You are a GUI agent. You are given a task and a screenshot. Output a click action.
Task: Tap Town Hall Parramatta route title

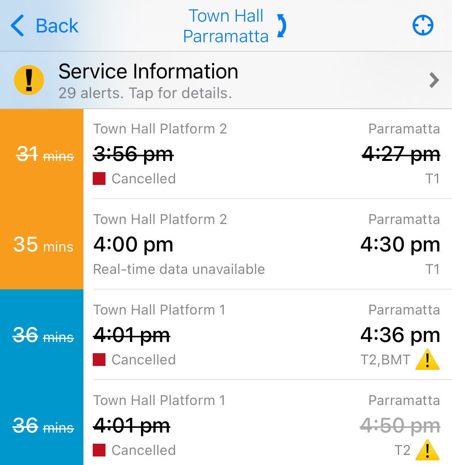click(x=226, y=26)
